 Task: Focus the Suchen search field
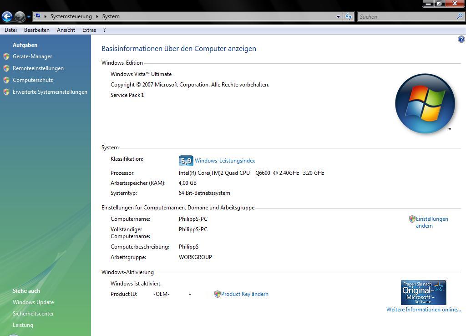coord(406,17)
